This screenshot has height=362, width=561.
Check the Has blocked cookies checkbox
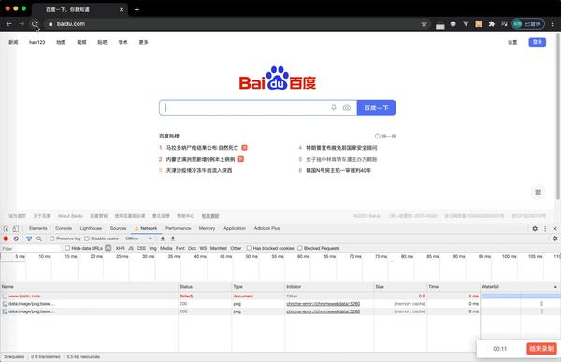tap(249, 248)
